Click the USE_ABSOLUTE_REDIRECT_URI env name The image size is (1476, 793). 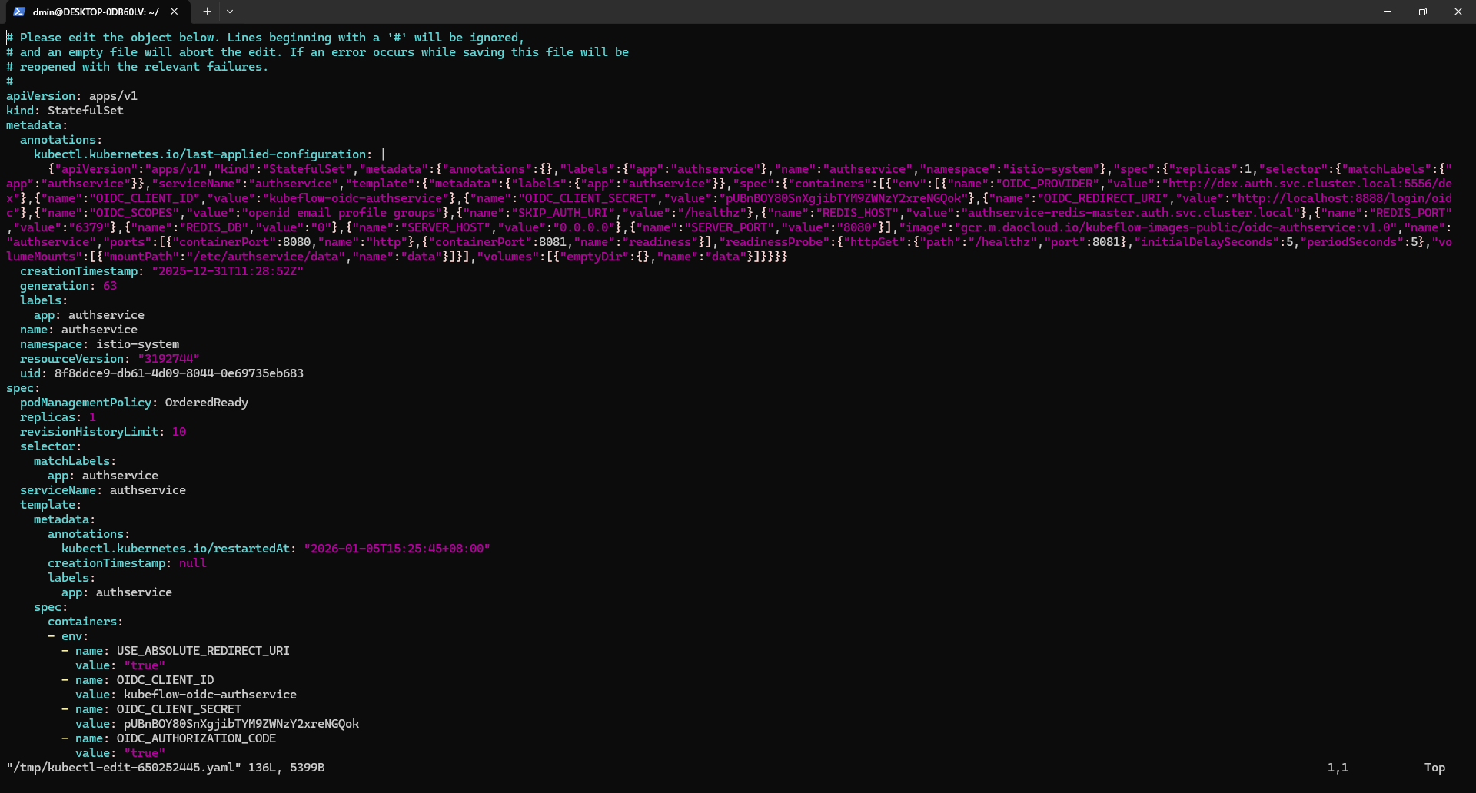coord(203,651)
